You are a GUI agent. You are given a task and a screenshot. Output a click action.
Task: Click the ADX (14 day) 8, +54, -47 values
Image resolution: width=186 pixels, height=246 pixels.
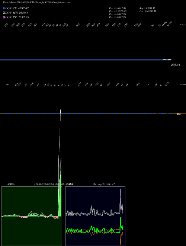point(104,184)
